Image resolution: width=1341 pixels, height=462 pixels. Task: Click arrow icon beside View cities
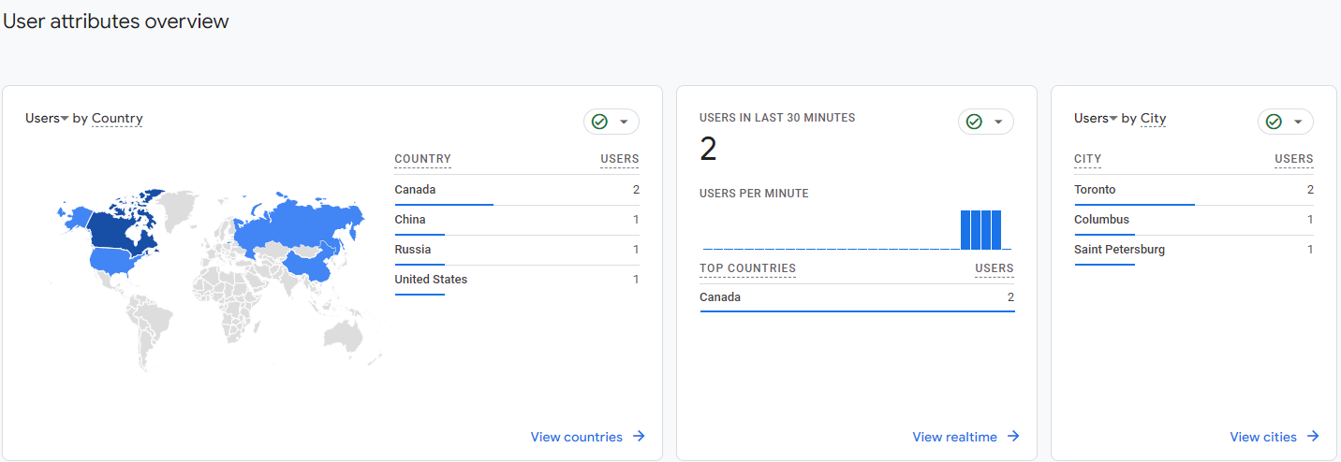(1313, 436)
